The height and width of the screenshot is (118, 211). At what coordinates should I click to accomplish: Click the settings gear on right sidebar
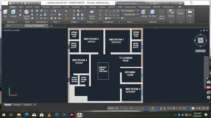point(208,97)
